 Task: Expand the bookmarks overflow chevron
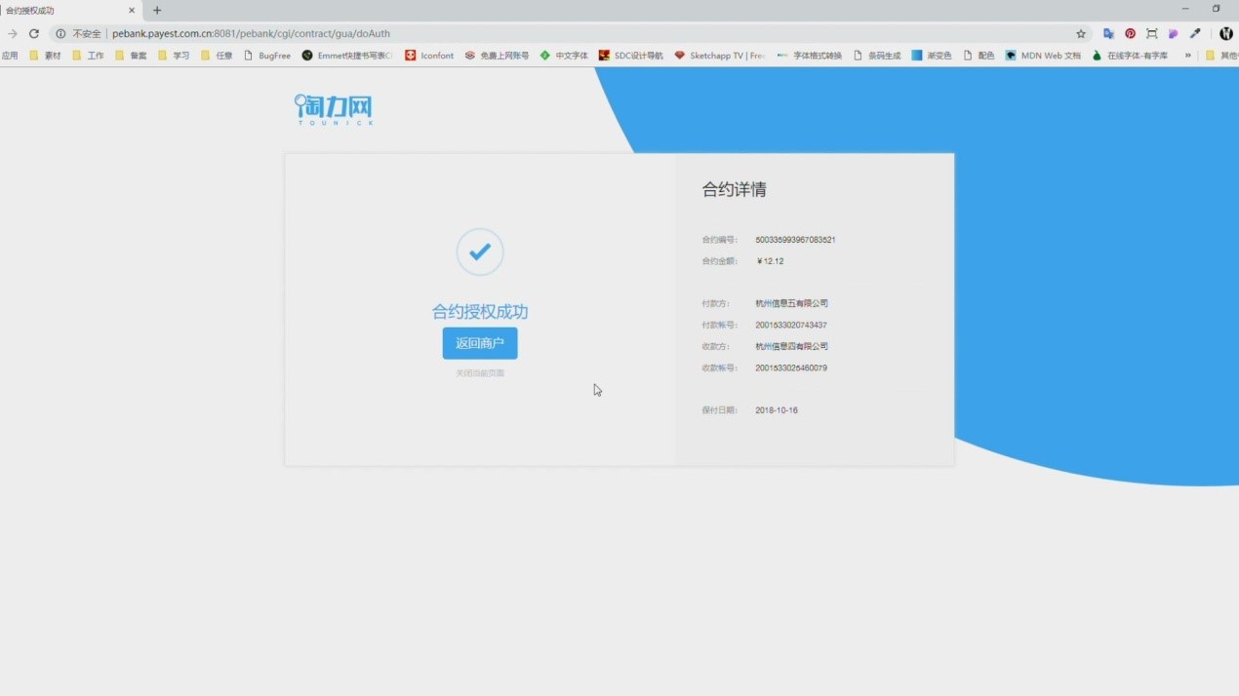[x=1187, y=56]
